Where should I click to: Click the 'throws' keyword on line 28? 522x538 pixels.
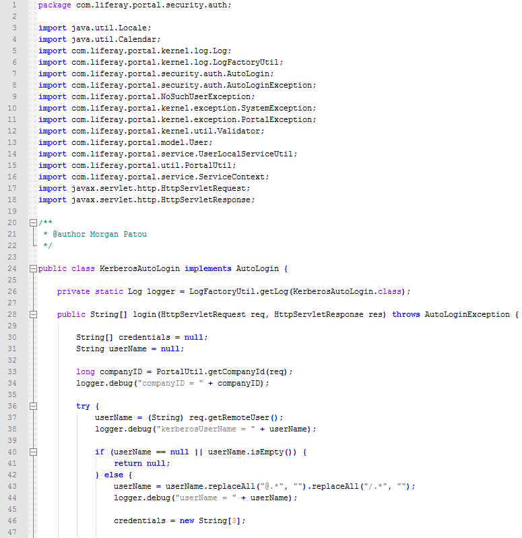click(405, 315)
